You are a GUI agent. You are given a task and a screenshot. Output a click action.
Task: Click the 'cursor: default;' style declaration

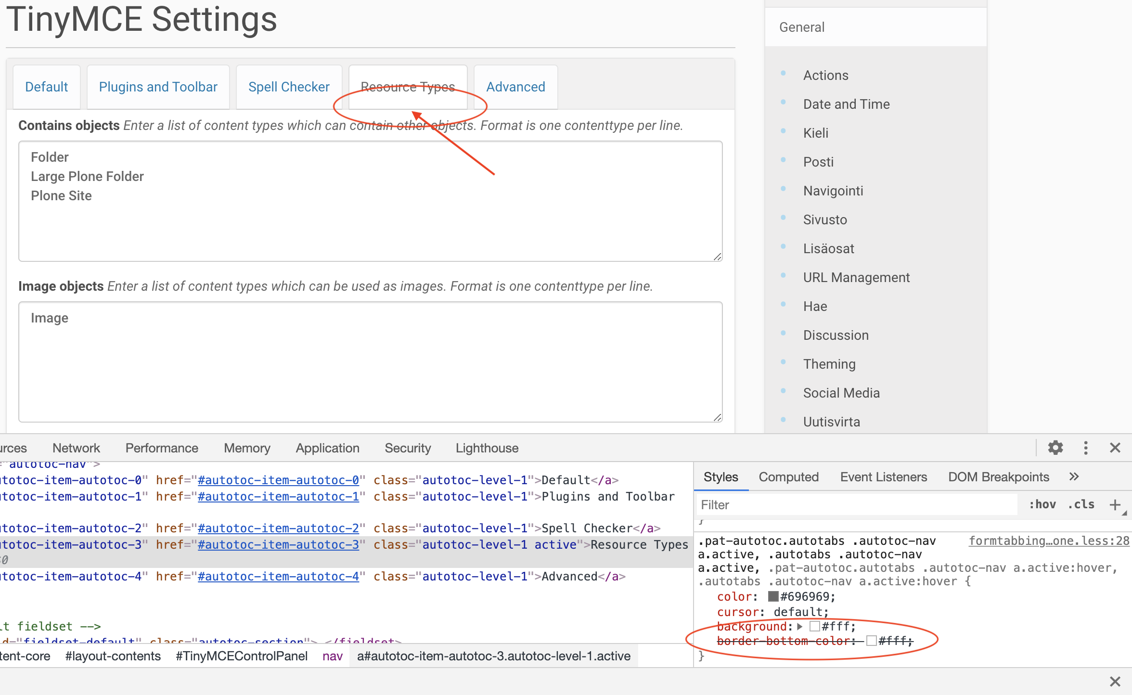pyautogui.click(x=772, y=612)
